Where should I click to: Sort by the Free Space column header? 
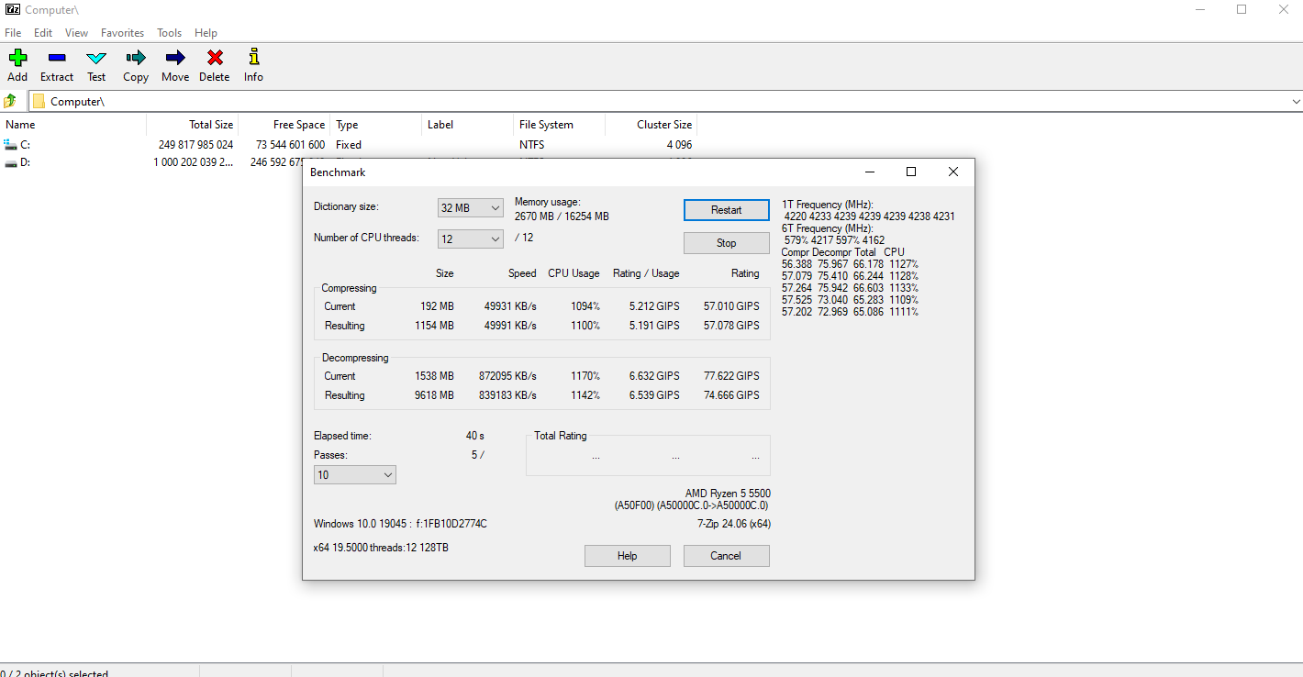click(284, 125)
